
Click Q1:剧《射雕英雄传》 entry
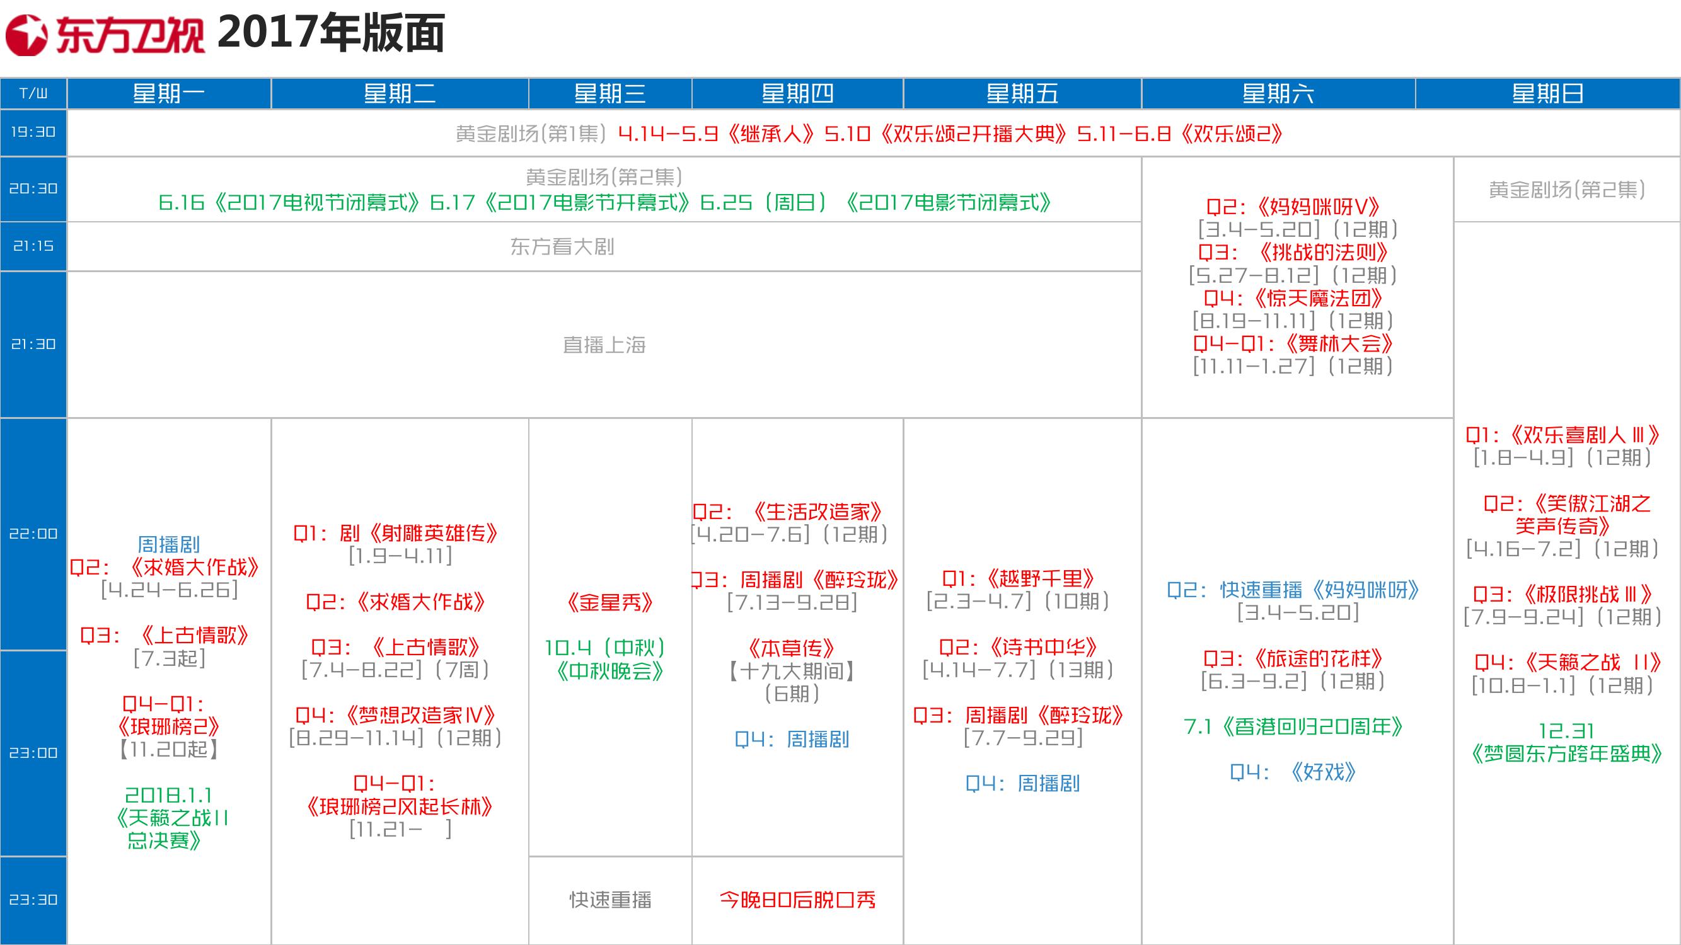coord(395,534)
